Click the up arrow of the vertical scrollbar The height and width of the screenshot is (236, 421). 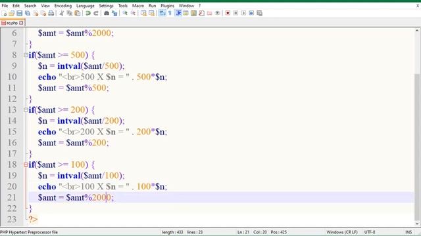pyautogui.click(x=416, y=31)
